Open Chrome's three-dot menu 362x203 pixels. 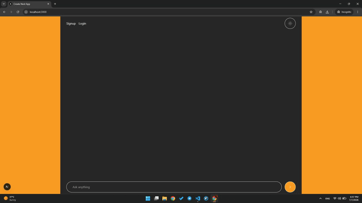358,12
